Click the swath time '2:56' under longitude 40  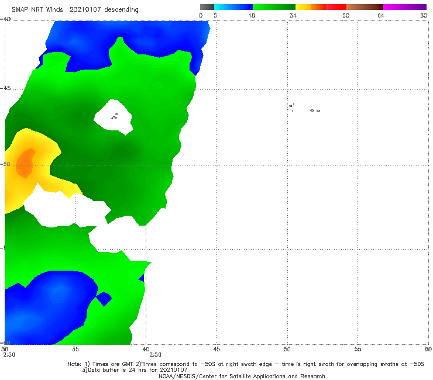155,355
